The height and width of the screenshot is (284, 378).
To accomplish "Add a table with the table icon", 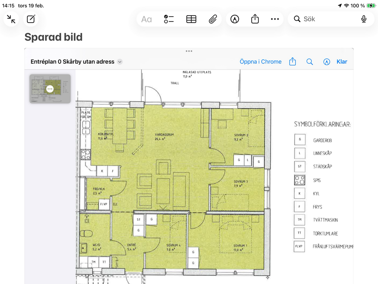I will point(191,19).
